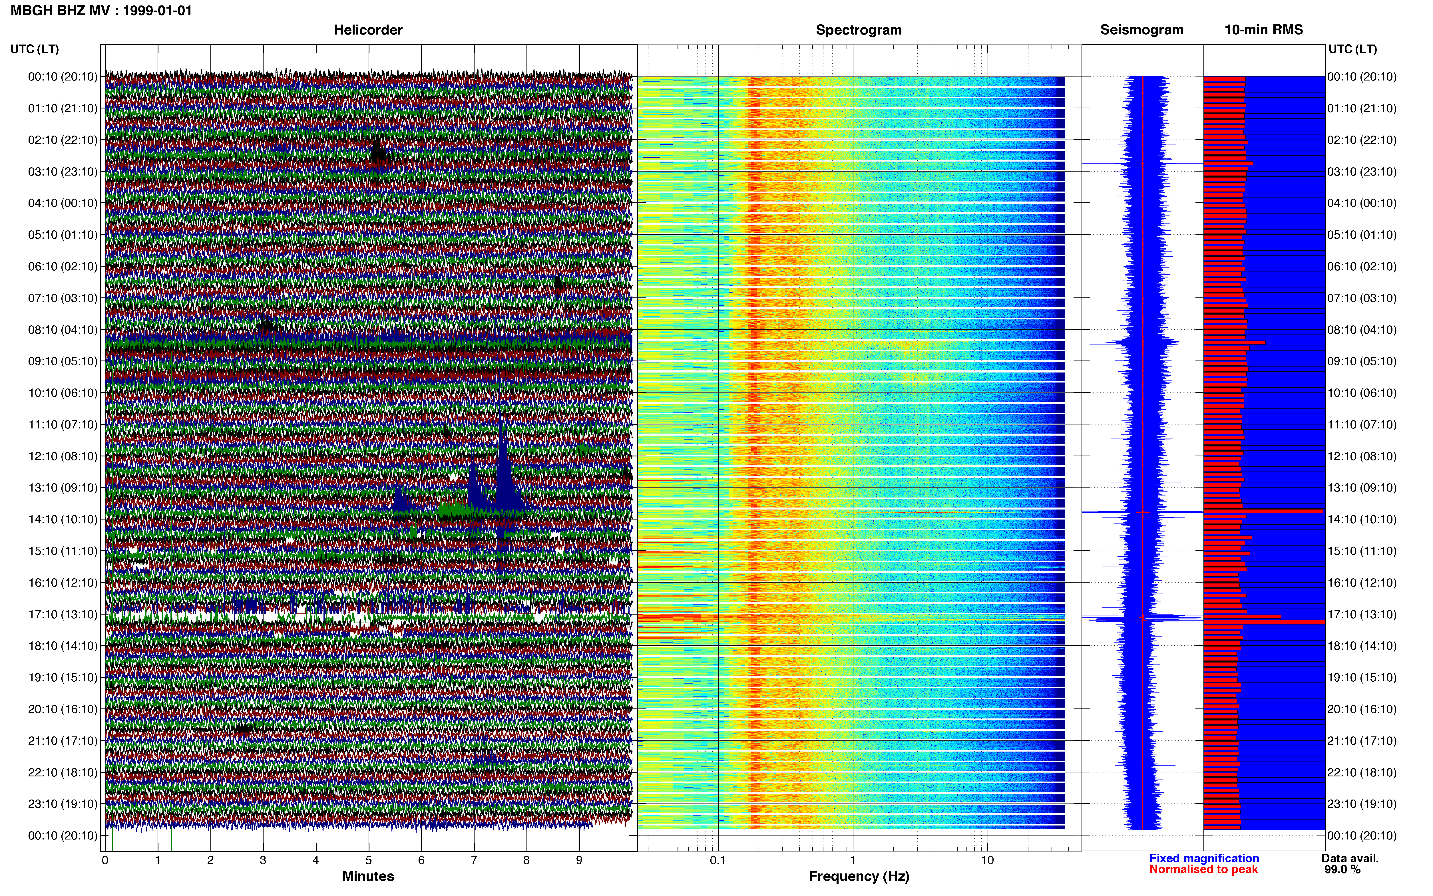Click the 'Data avail.' label
Image resolution: width=1433 pixels, height=896 pixels.
pos(1350,858)
